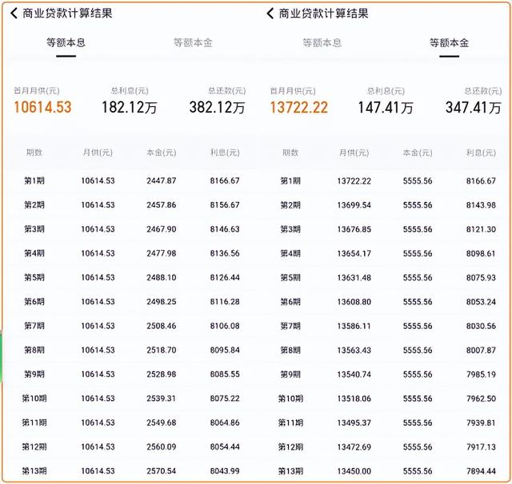Click total interest value 147.41万
This screenshot has width=512, height=484.
click(386, 107)
